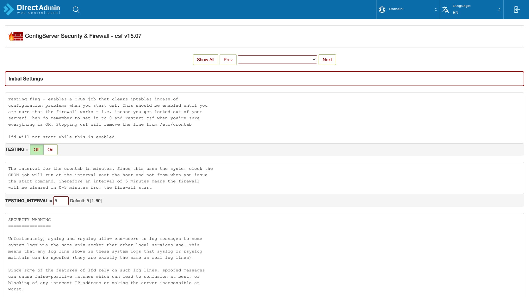This screenshot has width=529, height=297.
Task: Set TESTING to Off
Action: click(37, 150)
